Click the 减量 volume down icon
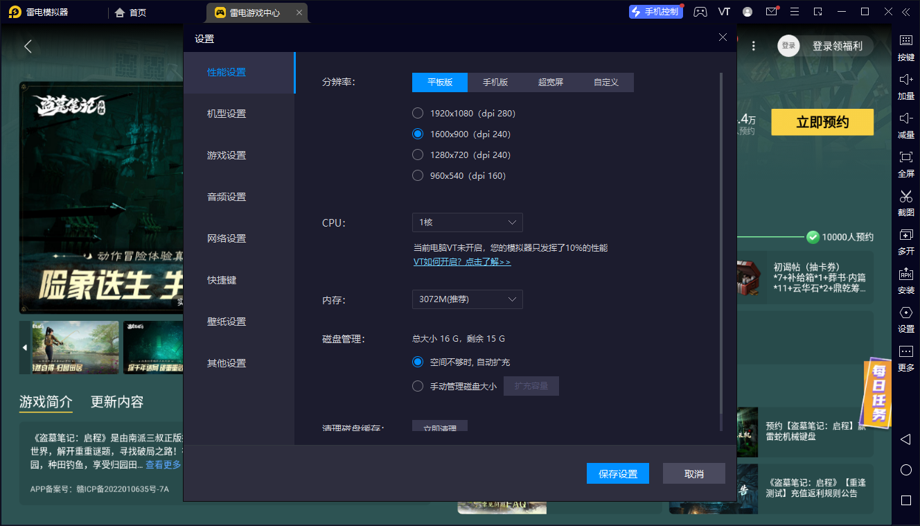Image resolution: width=920 pixels, height=526 pixels. pos(905,118)
